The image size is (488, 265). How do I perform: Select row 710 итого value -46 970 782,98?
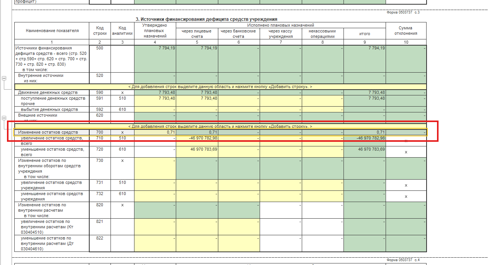point(365,141)
